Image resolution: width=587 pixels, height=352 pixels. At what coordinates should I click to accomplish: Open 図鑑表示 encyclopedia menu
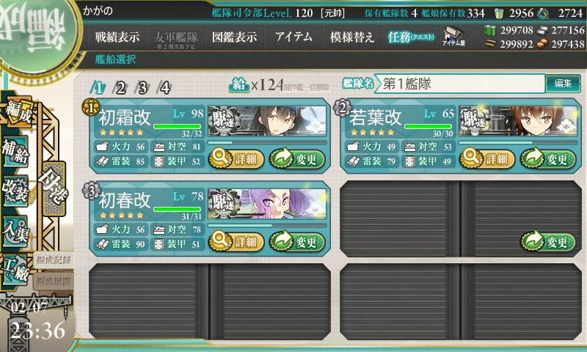point(235,37)
